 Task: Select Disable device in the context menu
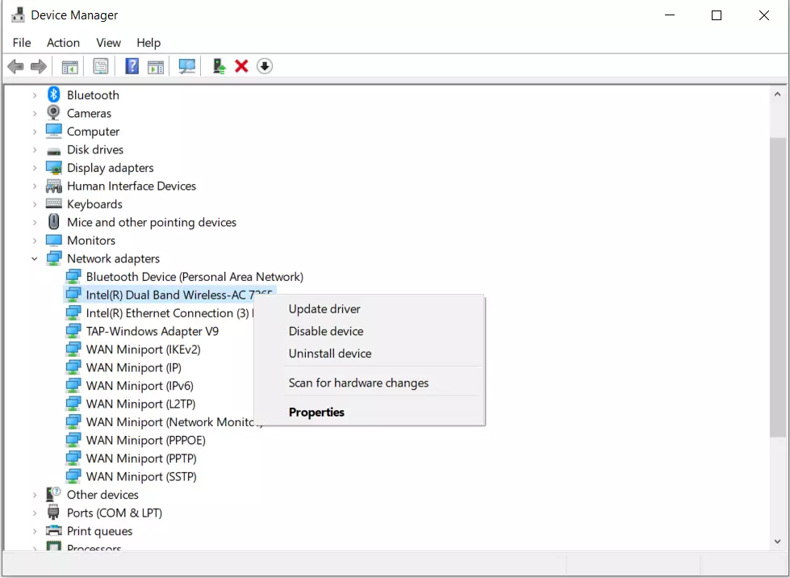pos(326,331)
